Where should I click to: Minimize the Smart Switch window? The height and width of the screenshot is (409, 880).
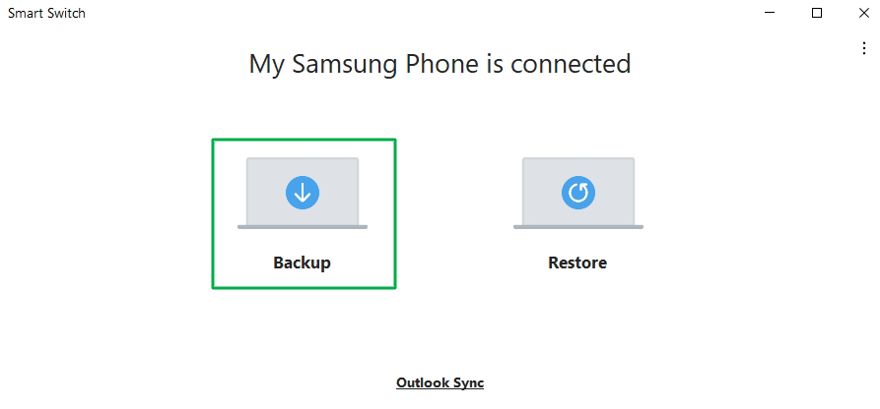[772, 14]
